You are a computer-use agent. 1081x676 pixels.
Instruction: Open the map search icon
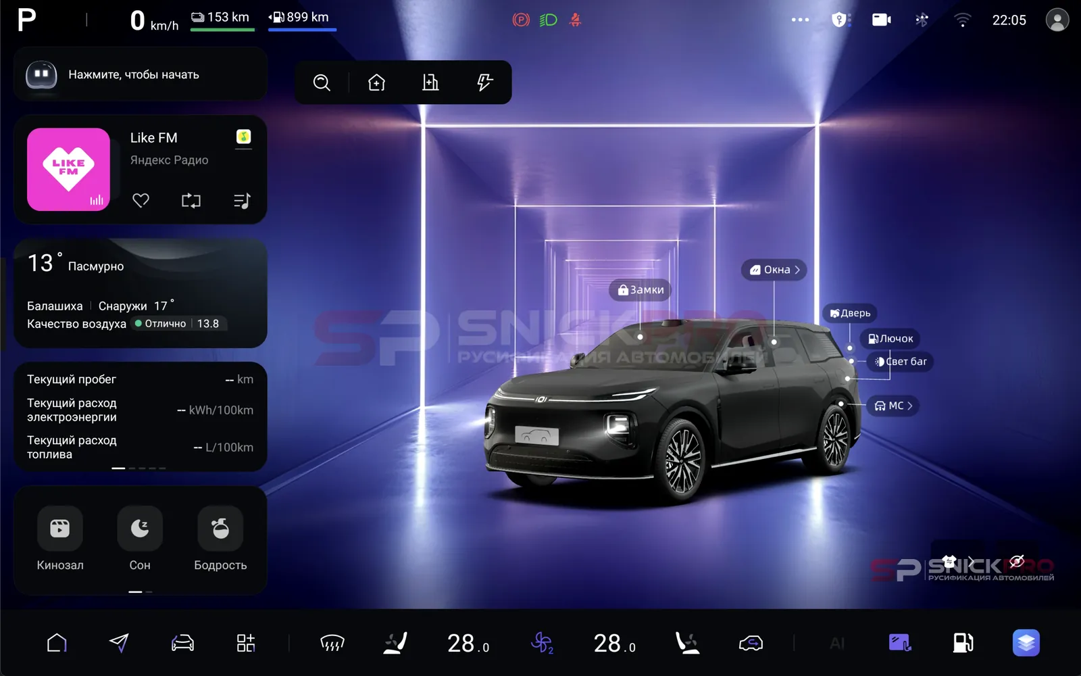point(322,82)
